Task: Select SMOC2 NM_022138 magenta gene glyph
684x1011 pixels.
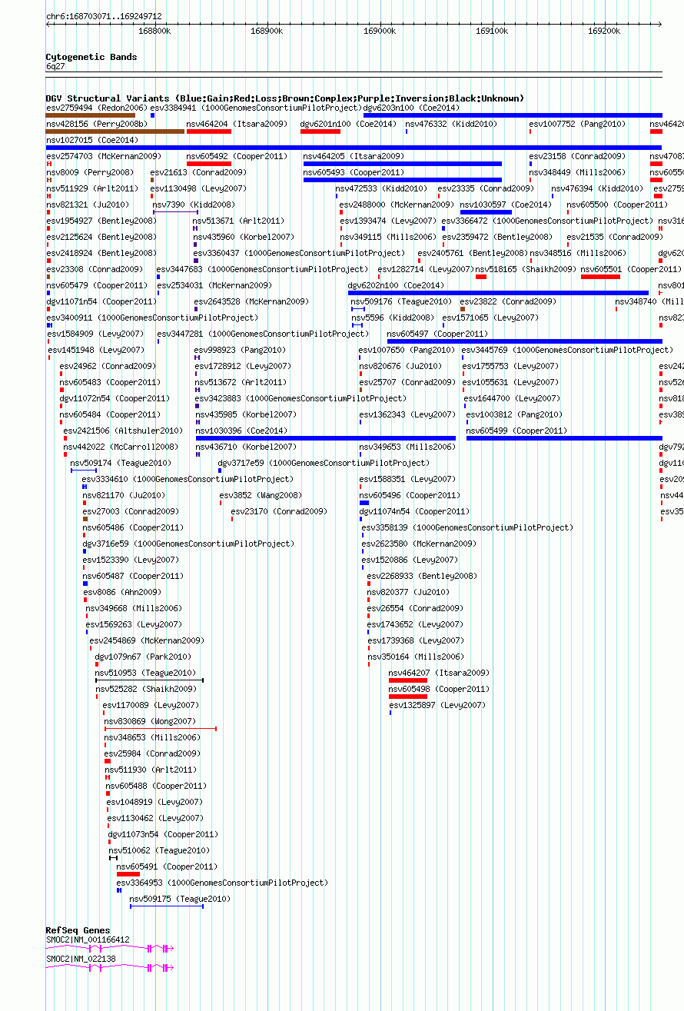Action: point(110,968)
